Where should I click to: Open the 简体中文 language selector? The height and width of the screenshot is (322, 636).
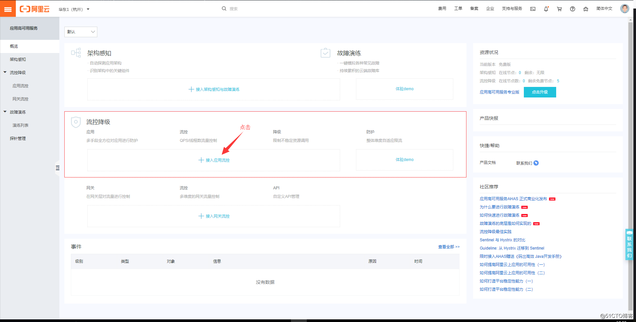pyautogui.click(x=604, y=9)
